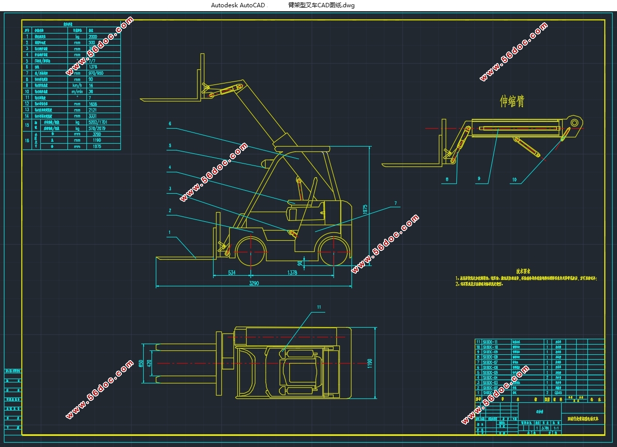Viewport: 617px width, 447px height.
Task: Pick the 420 fork spacing dimension
Action: coord(149,363)
